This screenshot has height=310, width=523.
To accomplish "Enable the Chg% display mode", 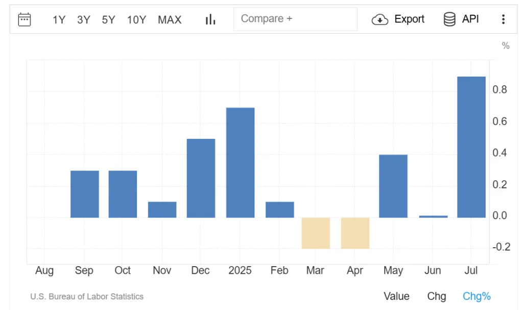I will point(476,296).
